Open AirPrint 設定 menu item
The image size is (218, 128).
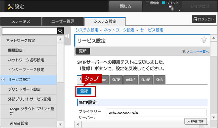[x=29, y=123]
